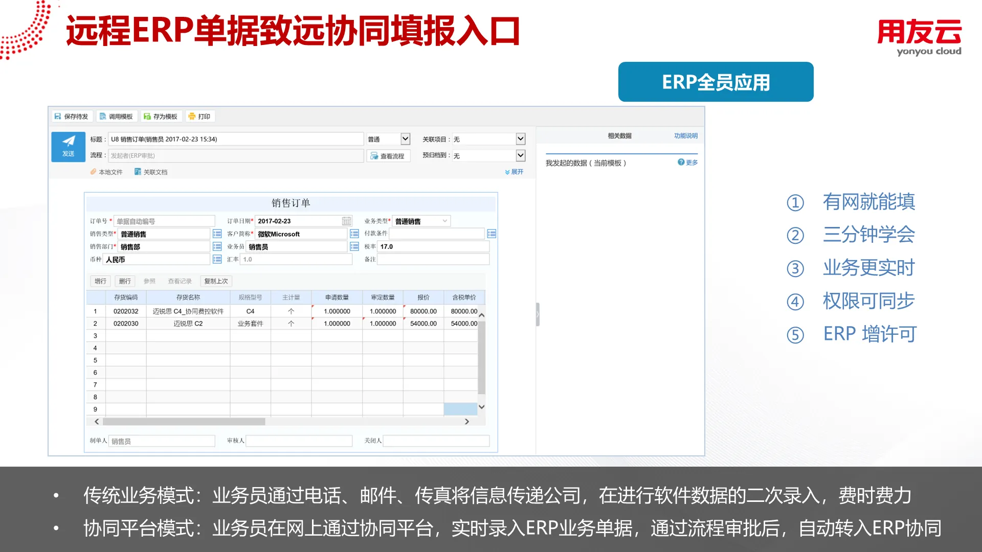Click lookup icon next to 客户简称 field
Image resolution: width=982 pixels, height=552 pixels.
point(354,234)
